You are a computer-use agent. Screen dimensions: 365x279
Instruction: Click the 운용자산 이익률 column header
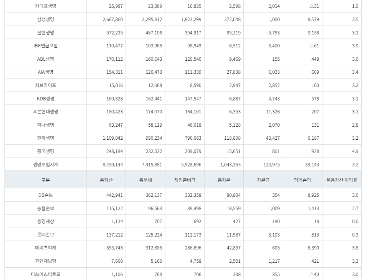pyautogui.click(x=342, y=180)
